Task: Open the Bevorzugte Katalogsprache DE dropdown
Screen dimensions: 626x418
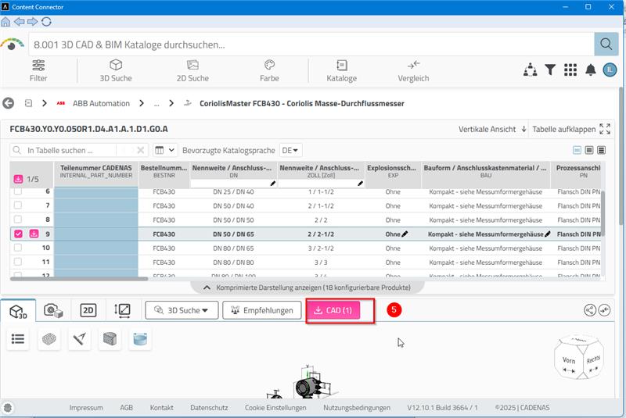Action: (x=291, y=150)
